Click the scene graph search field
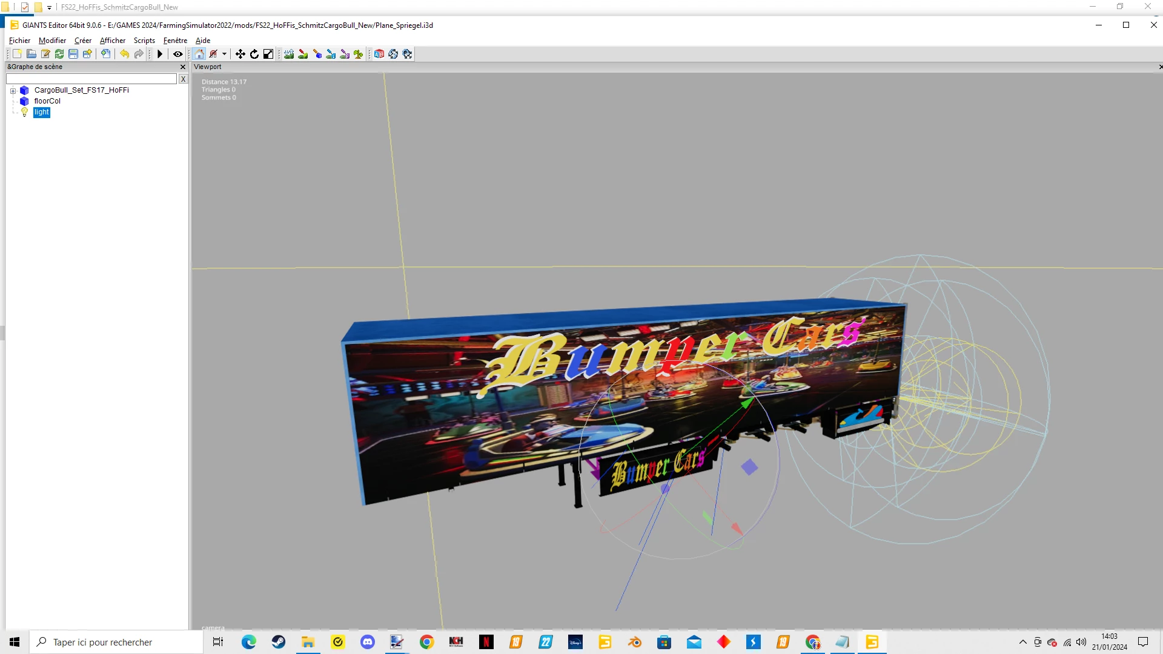The width and height of the screenshot is (1163, 654). tap(91, 79)
